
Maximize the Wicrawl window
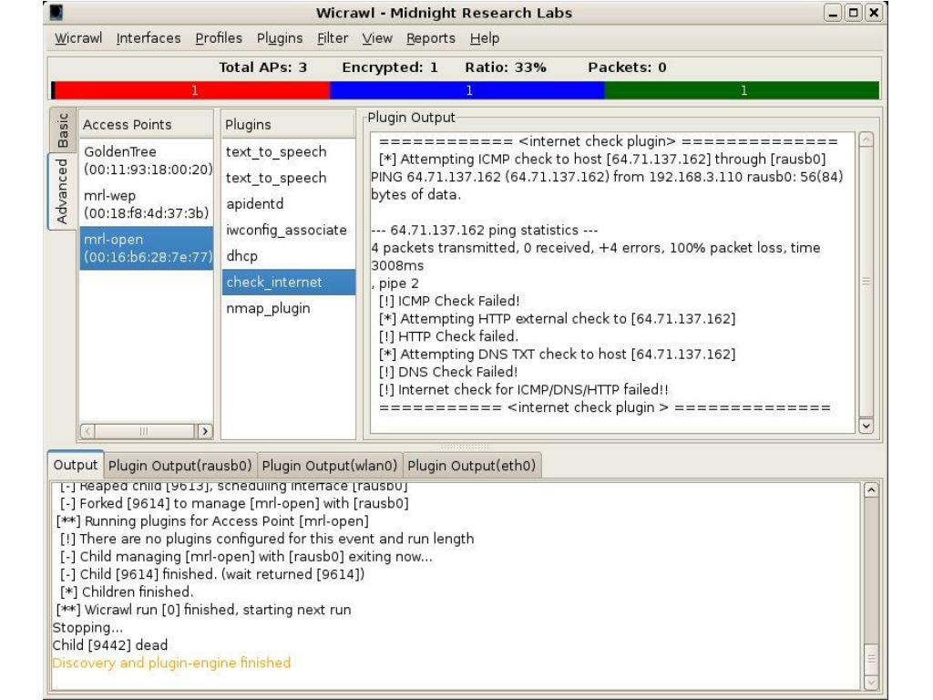[x=854, y=13]
